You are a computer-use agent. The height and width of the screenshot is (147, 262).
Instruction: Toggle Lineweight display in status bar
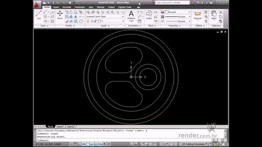click(x=105, y=144)
